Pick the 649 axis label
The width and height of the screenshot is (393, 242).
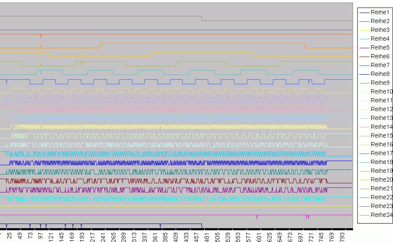[x=280, y=237]
